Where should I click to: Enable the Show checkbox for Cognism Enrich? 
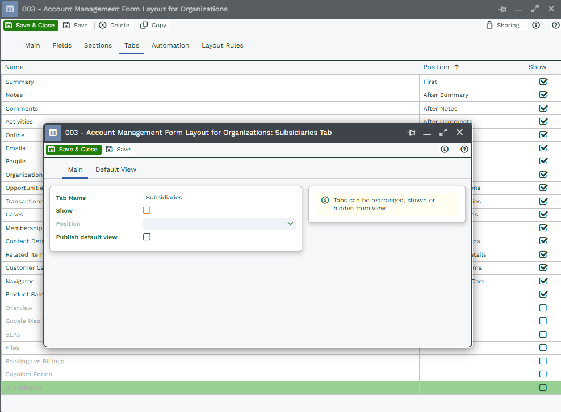543,374
